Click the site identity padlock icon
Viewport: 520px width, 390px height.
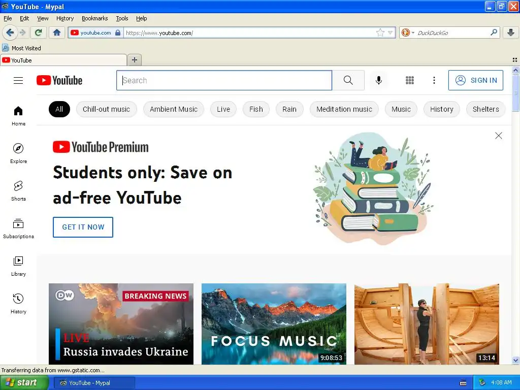(x=118, y=32)
